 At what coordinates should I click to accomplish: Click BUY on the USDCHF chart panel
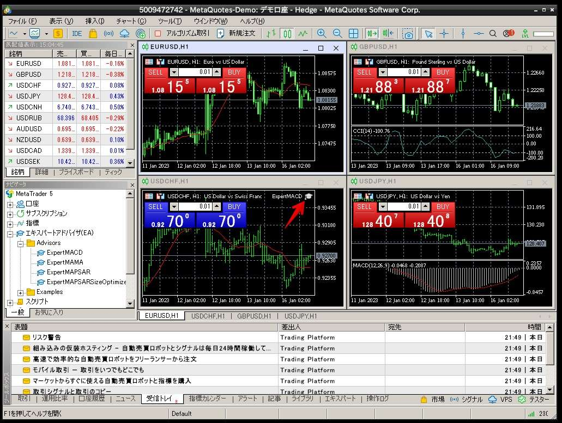pyautogui.click(x=234, y=207)
